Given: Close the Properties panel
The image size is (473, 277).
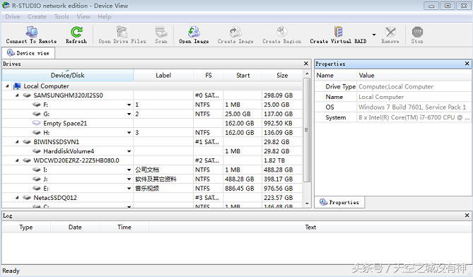Looking at the screenshot, I should tap(467, 64).
